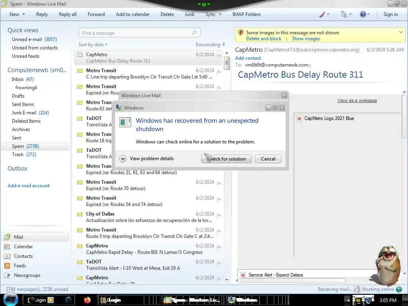
Task: Click Cancel in the Windows dialog
Action: tap(268, 159)
